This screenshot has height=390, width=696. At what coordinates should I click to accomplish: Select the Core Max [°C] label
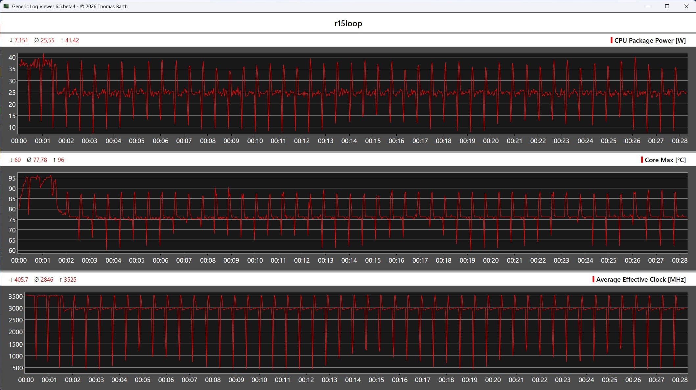(x=665, y=160)
